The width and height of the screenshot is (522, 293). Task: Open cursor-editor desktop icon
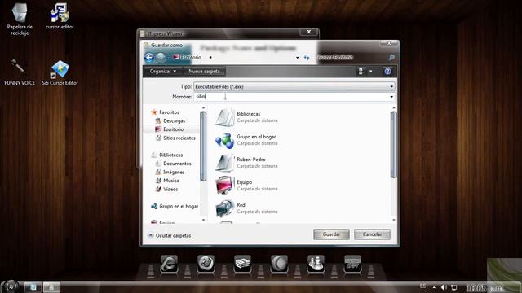click(60, 16)
